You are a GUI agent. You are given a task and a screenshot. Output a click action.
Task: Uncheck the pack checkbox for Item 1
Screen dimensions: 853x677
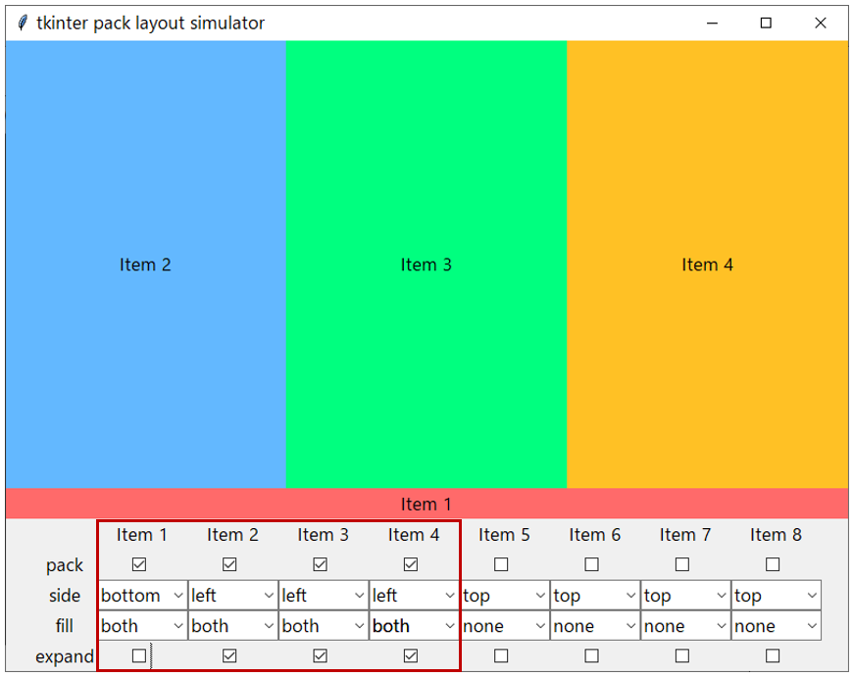pos(138,564)
